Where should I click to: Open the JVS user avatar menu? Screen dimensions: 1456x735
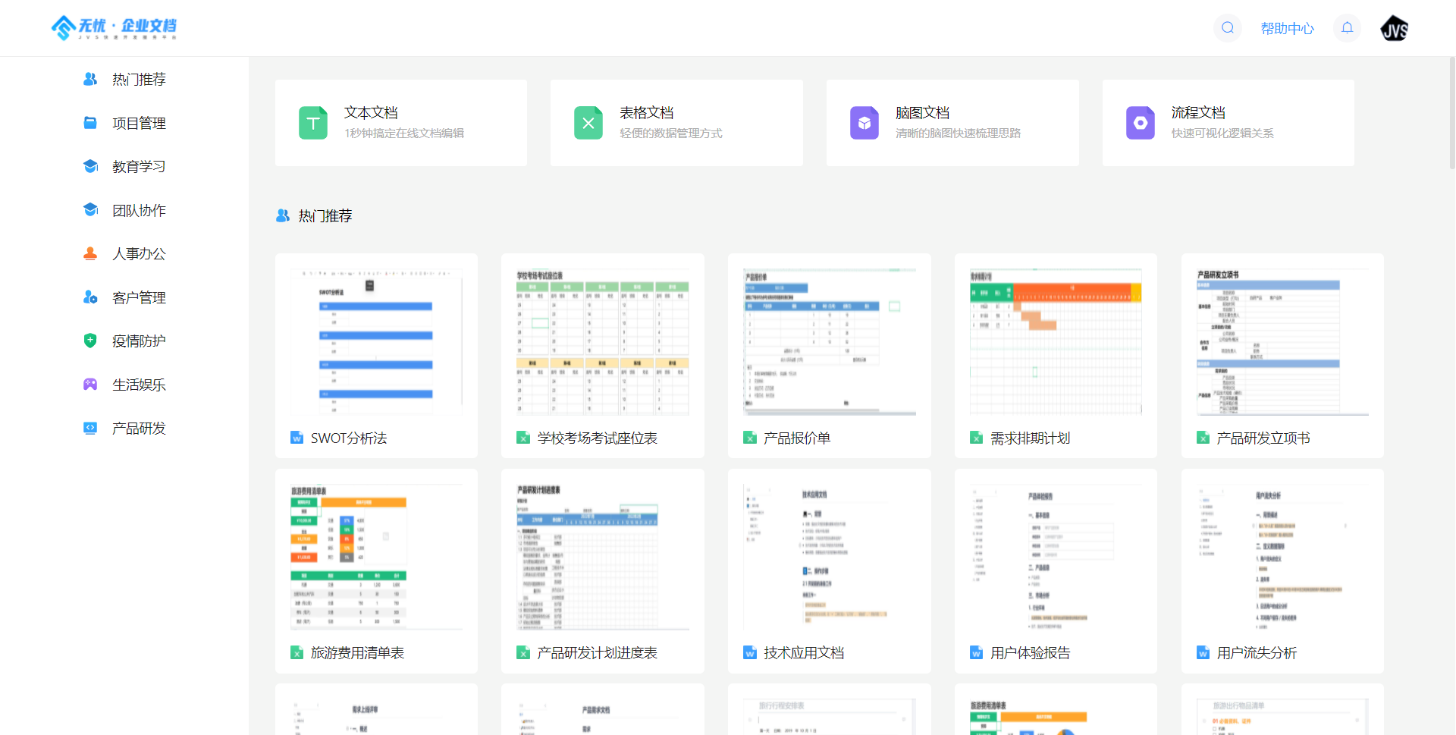[x=1395, y=28]
